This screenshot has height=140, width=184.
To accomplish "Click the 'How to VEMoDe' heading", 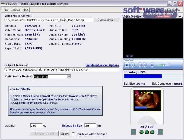I will click(x=20, y=89).
